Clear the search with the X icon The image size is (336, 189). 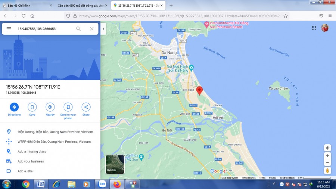[x=92, y=29]
